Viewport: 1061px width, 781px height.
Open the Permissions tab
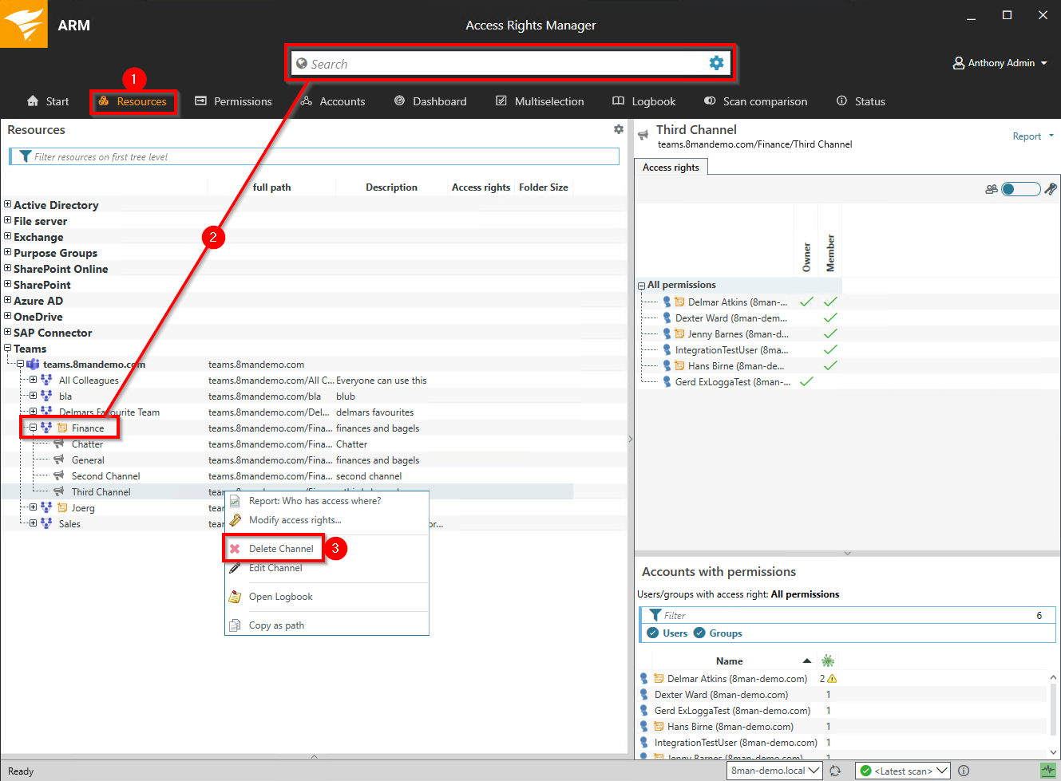[x=234, y=101]
